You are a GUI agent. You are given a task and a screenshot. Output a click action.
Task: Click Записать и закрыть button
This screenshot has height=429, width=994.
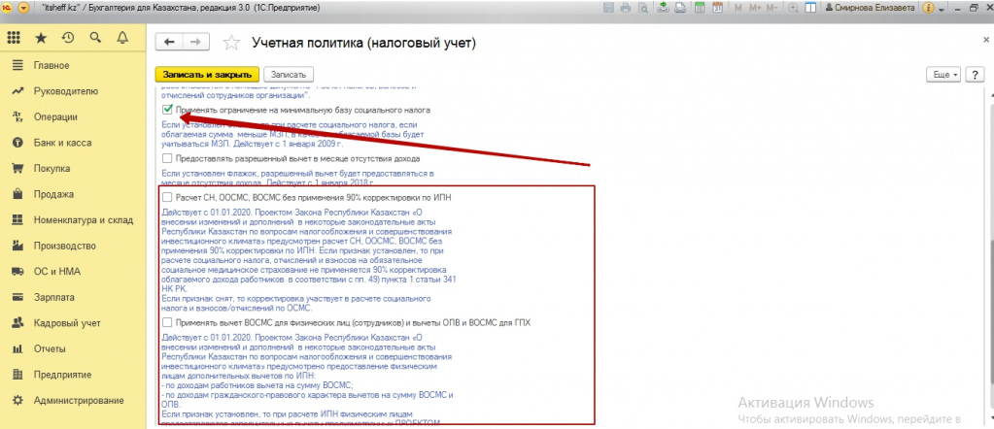[x=207, y=74]
